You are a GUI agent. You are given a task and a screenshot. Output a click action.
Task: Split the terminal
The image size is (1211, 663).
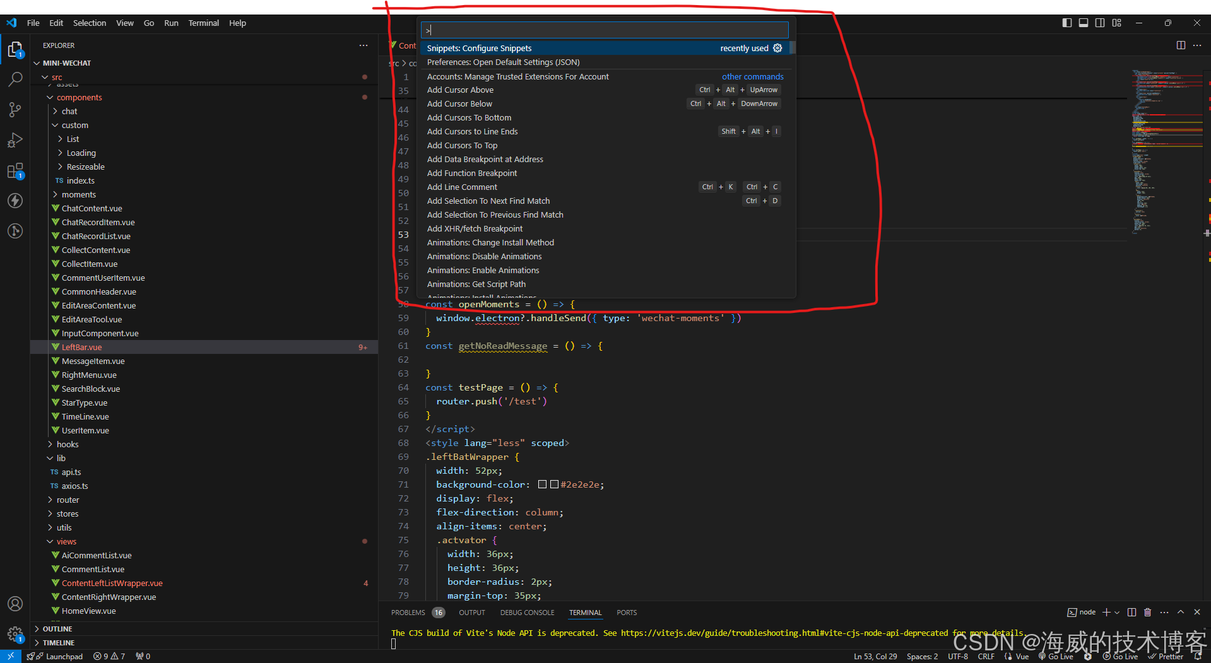click(x=1131, y=612)
